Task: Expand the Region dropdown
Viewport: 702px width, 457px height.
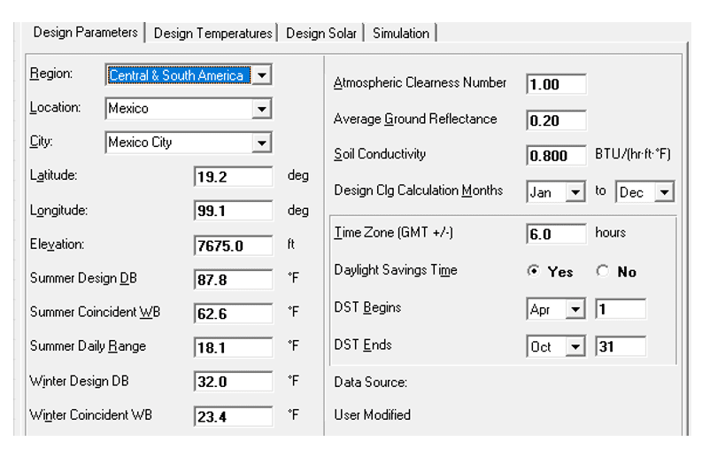Action: pos(261,75)
